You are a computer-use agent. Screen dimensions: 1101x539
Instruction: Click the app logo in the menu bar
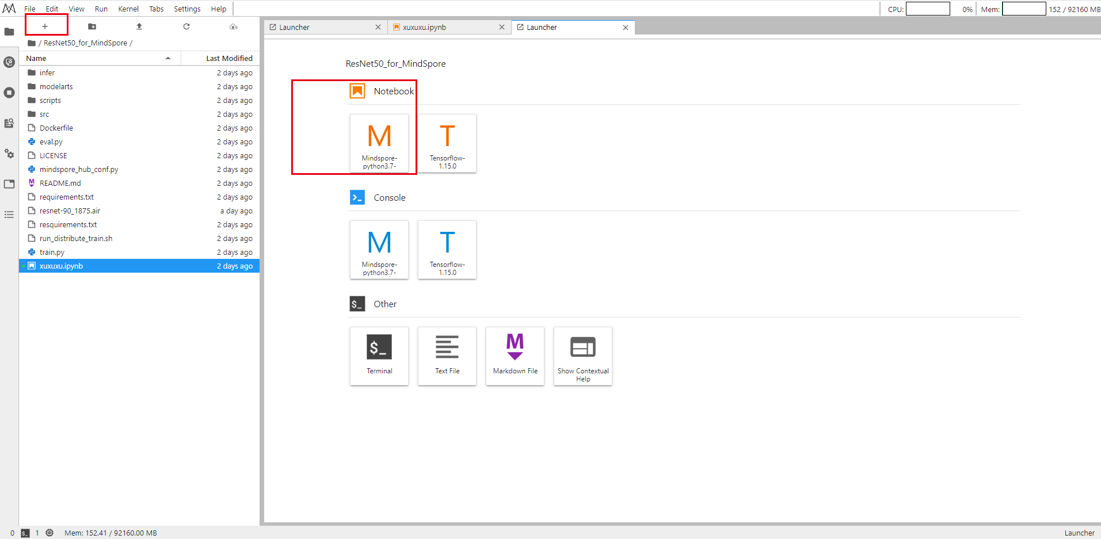point(9,9)
